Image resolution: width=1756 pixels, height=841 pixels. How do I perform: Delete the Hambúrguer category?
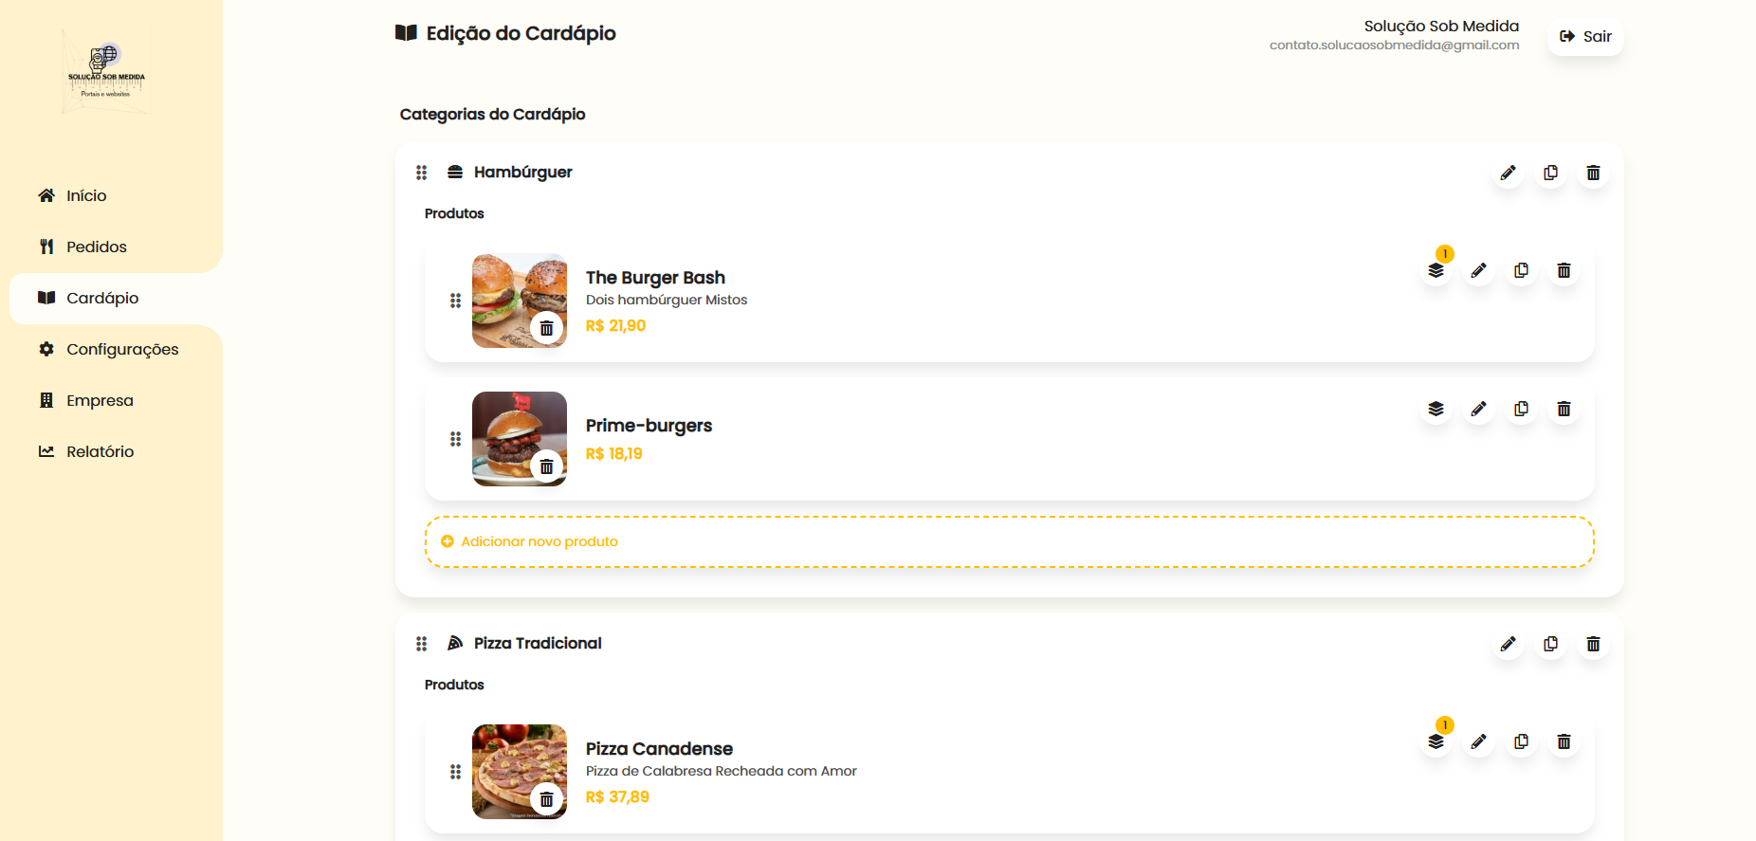(1593, 173)
